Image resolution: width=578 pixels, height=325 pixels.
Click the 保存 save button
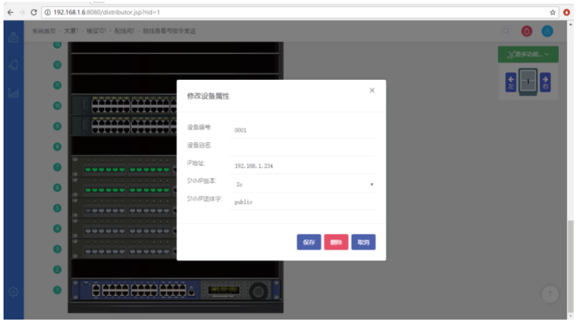(308, 242)
